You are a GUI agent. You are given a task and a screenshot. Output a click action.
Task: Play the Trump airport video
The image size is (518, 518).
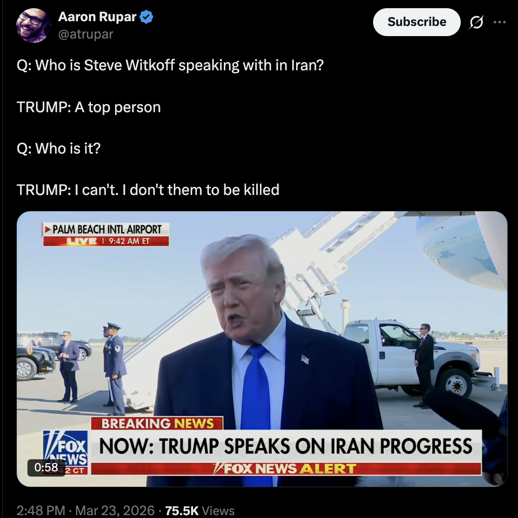tap(262, 349)
